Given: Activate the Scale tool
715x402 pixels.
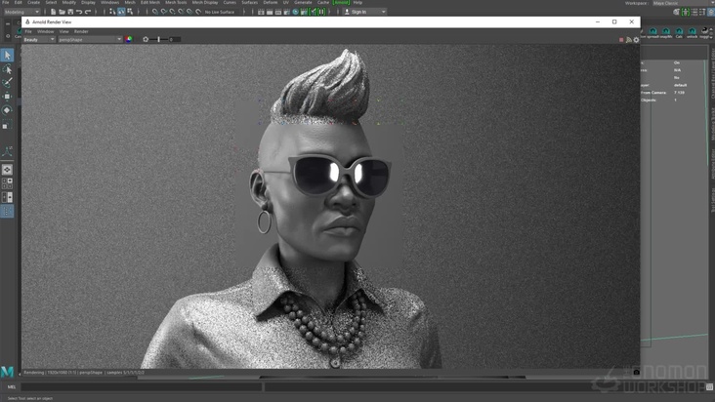Looking at the screenshot, I should 7,124.
